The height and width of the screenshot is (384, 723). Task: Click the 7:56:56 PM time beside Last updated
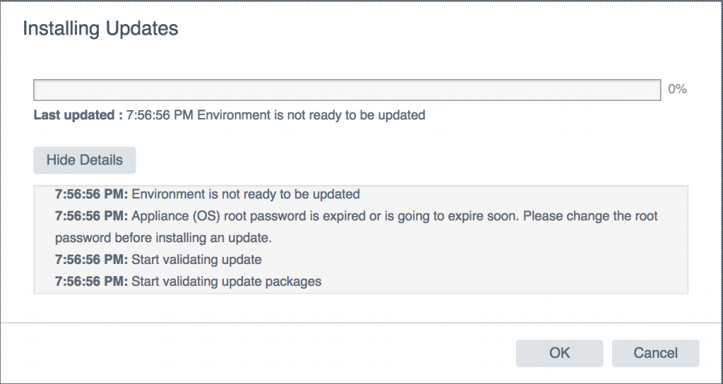coord(160,114)
